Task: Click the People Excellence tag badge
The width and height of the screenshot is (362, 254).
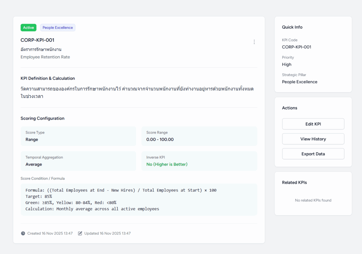Action: [x=58, y=28]
